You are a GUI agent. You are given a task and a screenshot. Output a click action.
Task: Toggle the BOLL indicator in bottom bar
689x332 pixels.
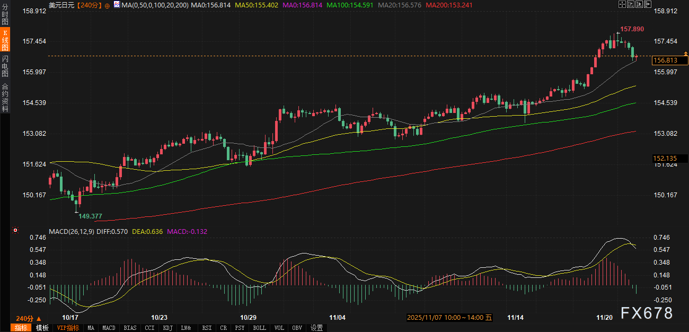point(259,328)
